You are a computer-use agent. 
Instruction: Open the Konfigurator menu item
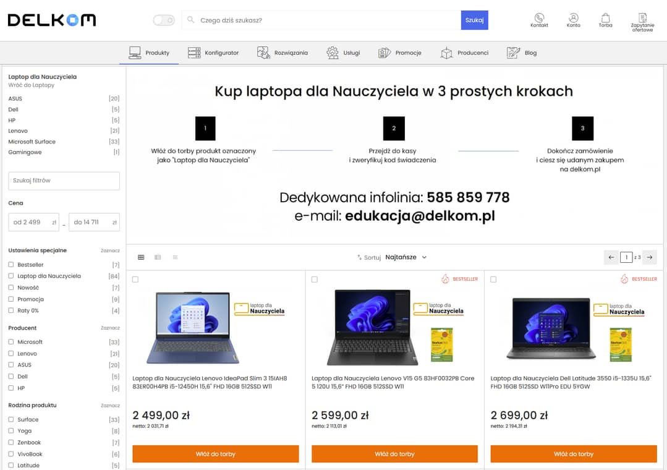pyautogui.click(x=213, y=53)
